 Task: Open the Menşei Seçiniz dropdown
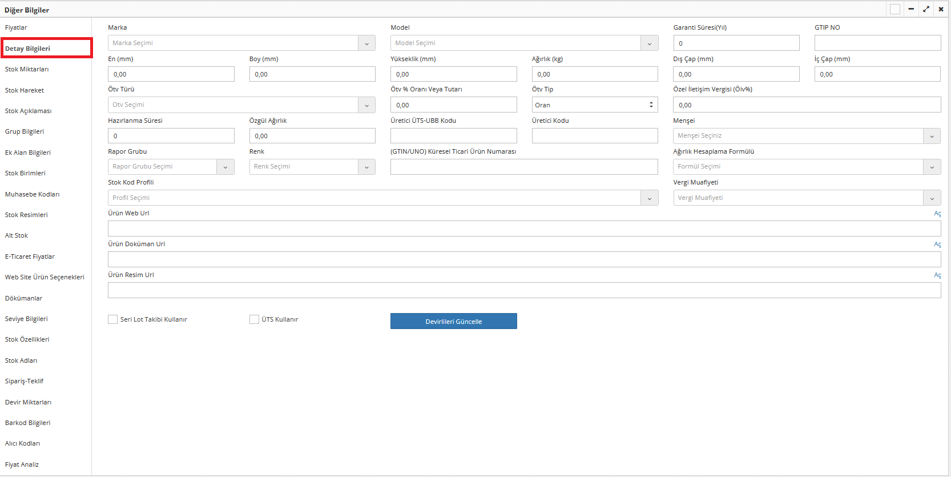tap(932, 136)
